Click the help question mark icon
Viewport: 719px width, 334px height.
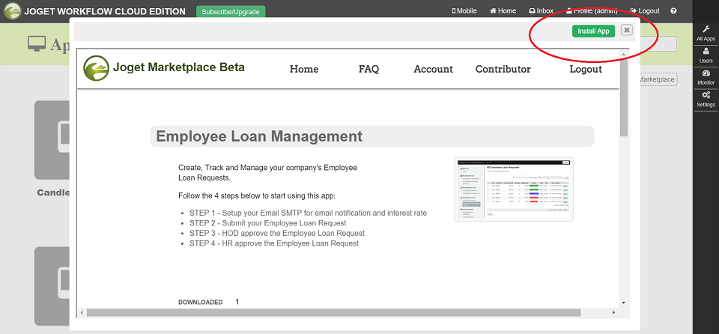[x=673, y=11]
